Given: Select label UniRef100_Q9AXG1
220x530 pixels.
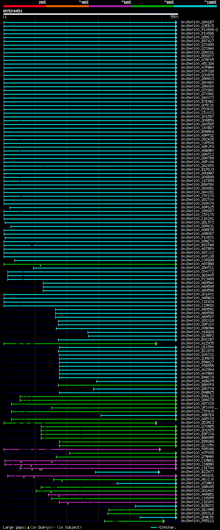Looking at the screenshot, I should pyautogui.click(x=197, y=52).
